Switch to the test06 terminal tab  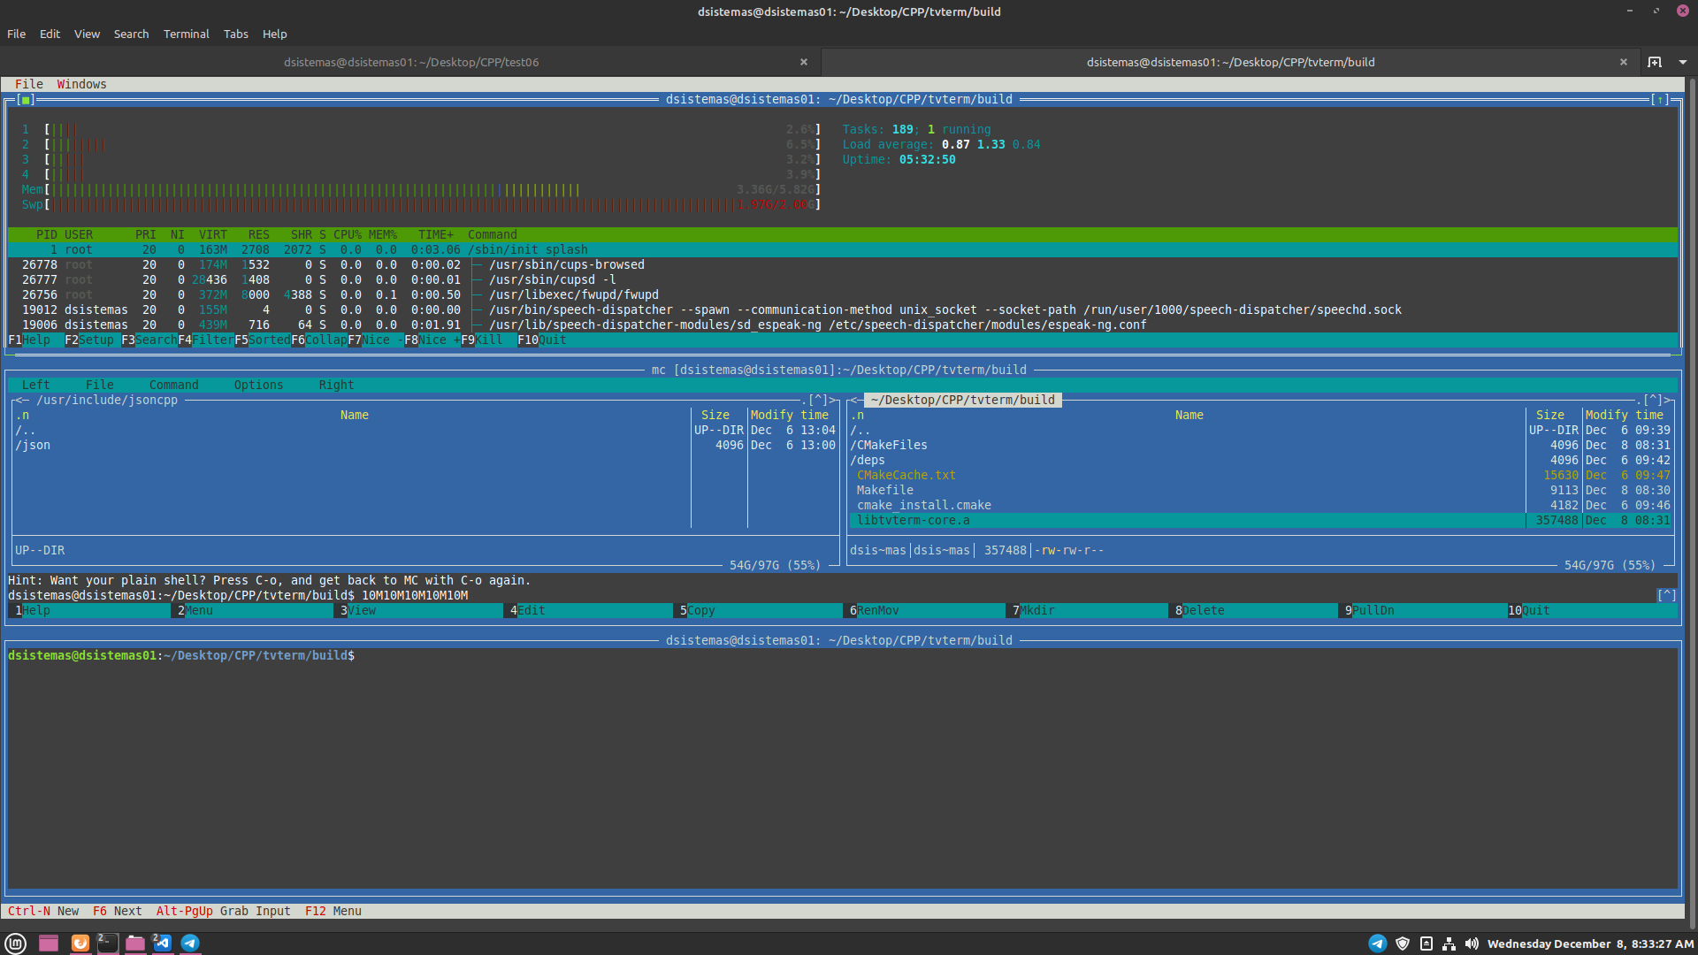click(412, 62)
